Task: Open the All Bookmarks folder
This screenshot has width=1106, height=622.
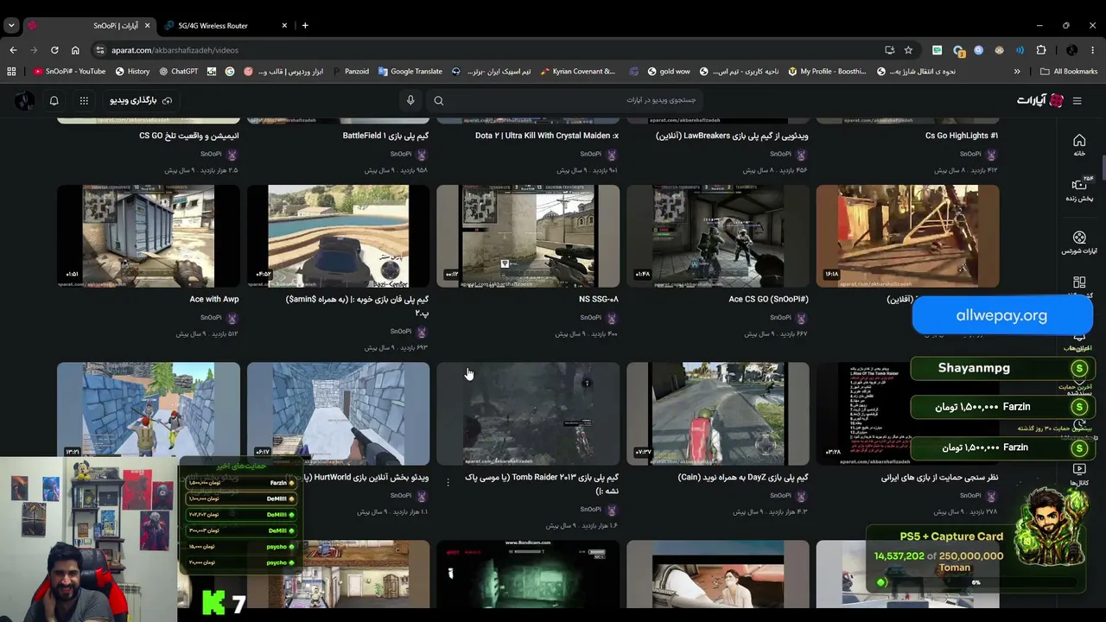Action: tap(1069, 72)
